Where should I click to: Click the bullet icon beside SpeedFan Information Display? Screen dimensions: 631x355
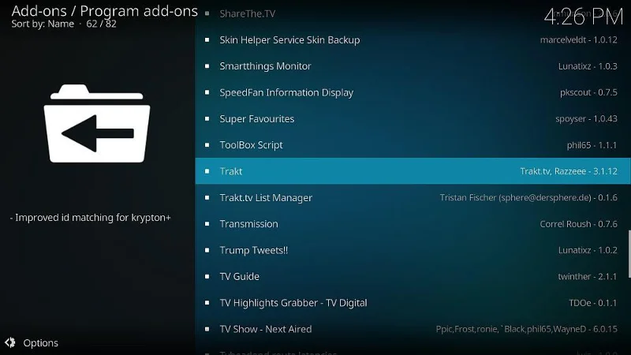pos(207,92)
